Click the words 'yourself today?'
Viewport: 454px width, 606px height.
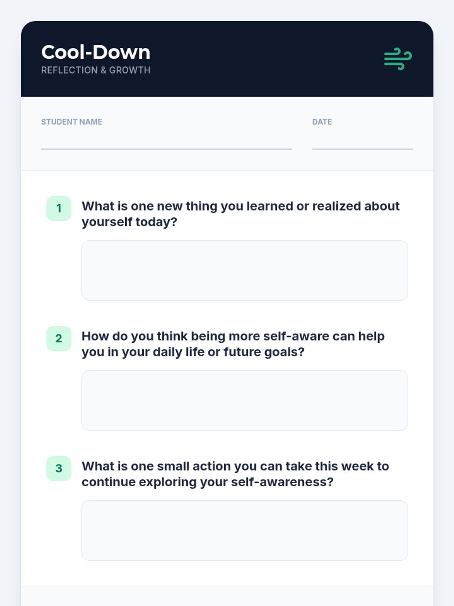click(129, 222)
